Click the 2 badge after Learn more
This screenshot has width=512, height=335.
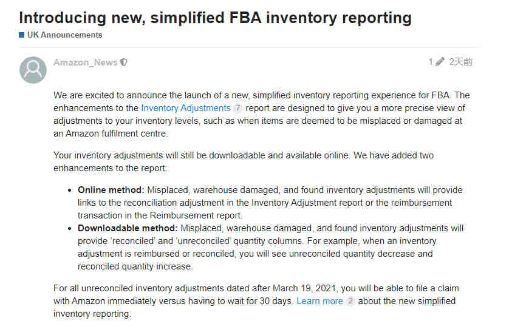tap(350, 301)
